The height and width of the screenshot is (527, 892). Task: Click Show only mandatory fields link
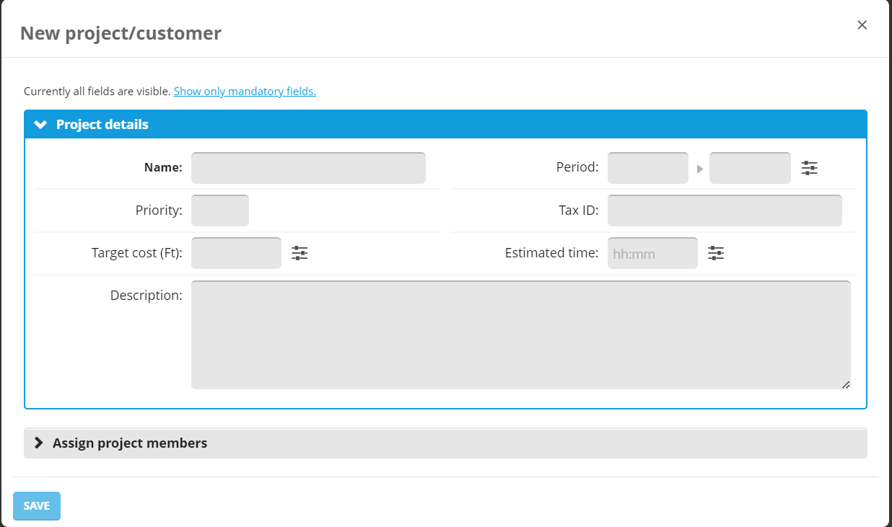[x=245, y=92]
